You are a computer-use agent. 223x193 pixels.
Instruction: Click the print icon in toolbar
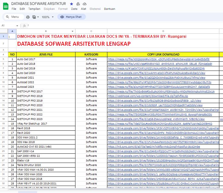[x=28, y=17]
